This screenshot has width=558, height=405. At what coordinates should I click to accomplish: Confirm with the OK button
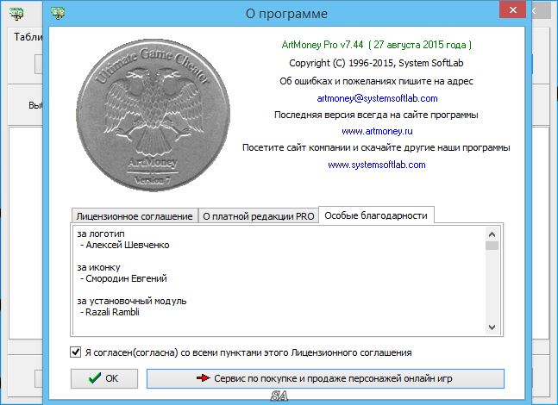tap(104, 378)
